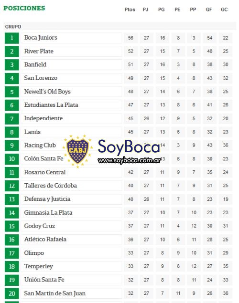Click the GRUPO section label
Screen dimensions: 239x303
tap(13, 27)
